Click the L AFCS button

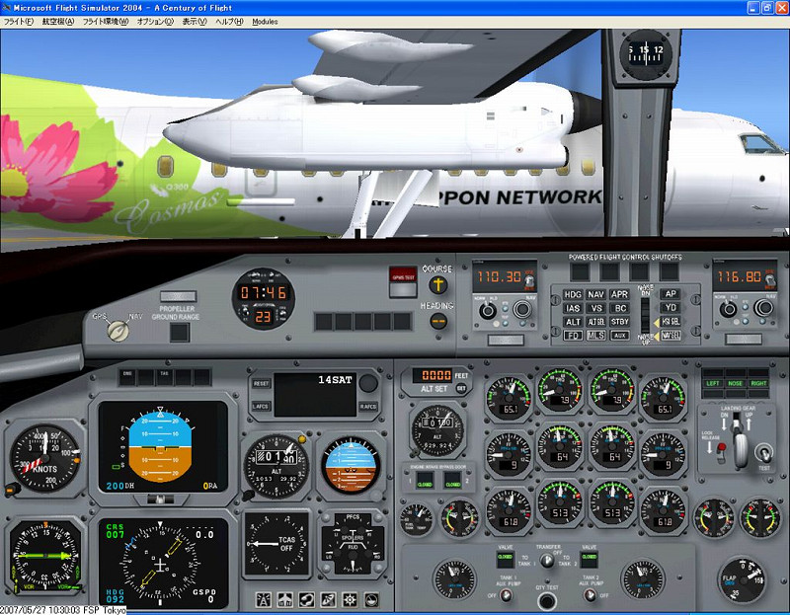coord(261,406)
